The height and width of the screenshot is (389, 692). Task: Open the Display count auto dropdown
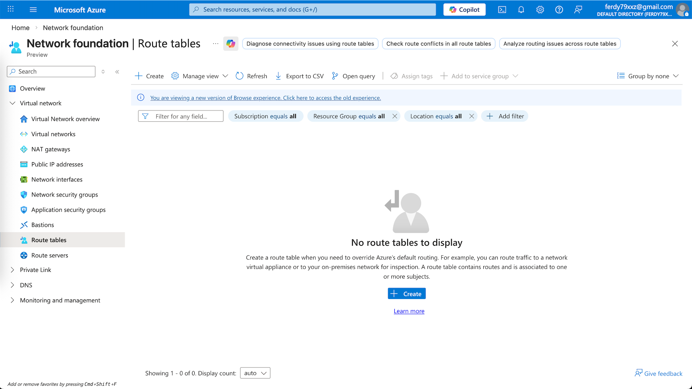pyautogui.click(x=255, y=373)
